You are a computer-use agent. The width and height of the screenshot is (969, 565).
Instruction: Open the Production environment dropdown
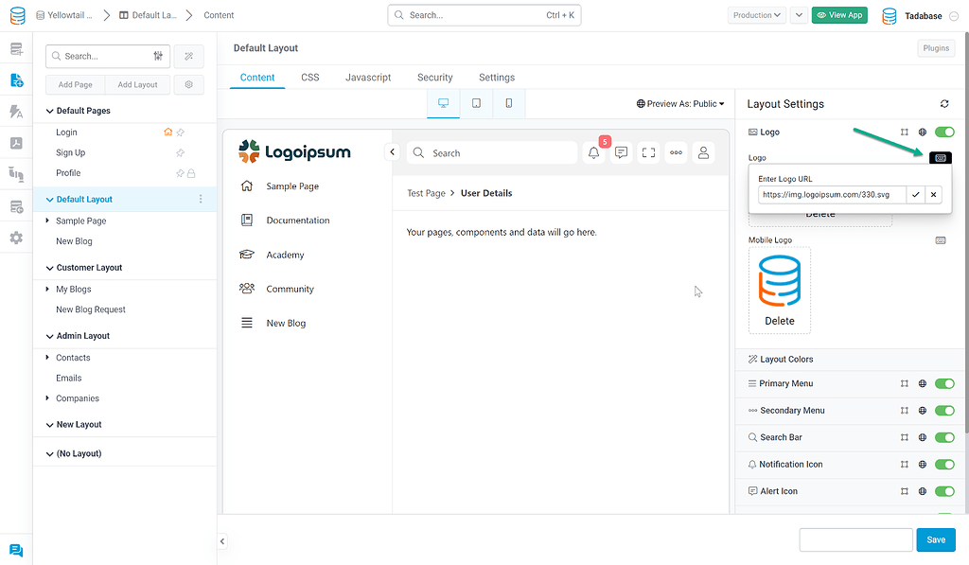tap(756, 15)
